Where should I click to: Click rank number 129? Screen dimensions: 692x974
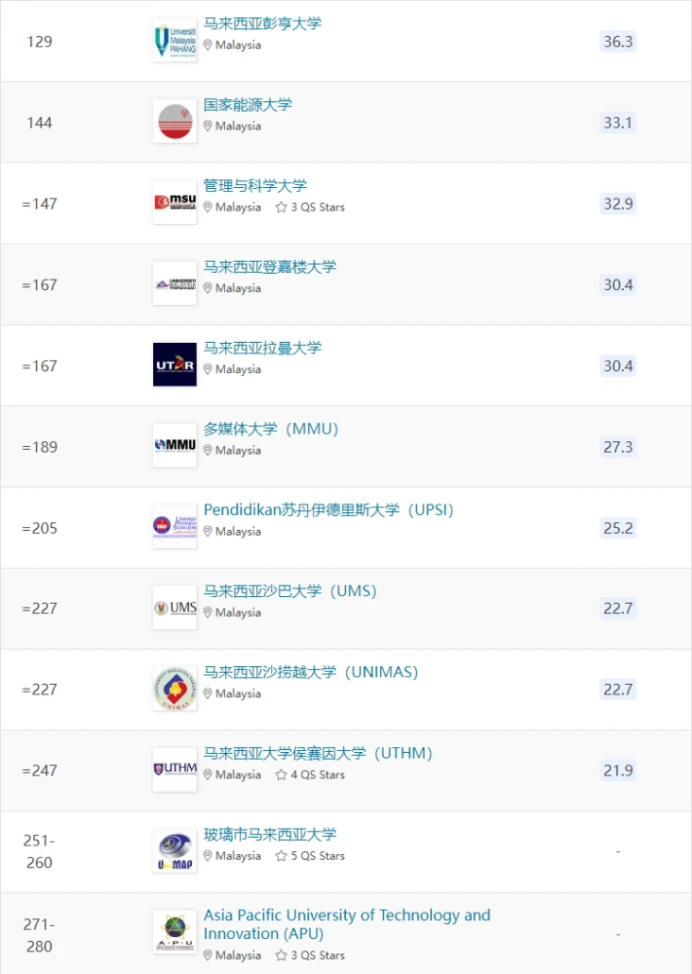click(39, 42)
